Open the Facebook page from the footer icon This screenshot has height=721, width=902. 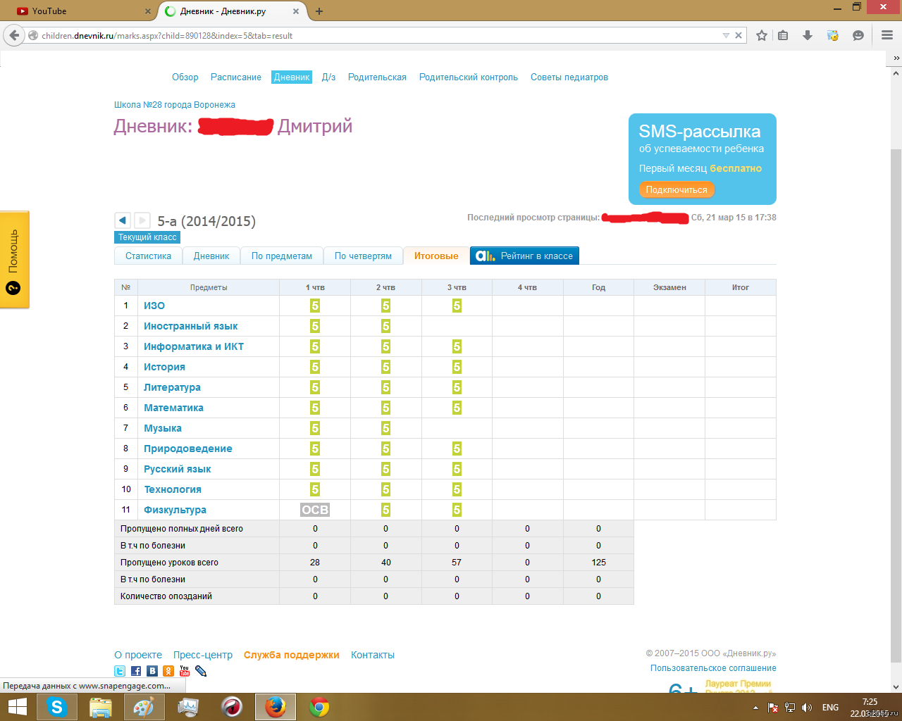coord(136,672)
